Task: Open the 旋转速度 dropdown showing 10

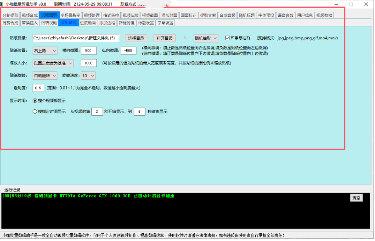Action: point(88,76)
